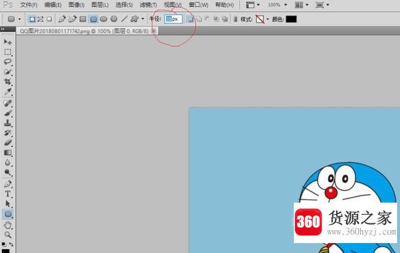Click the foreground color swatch in toolbox
The image size is (400, 253).
[x=5, y=251]
